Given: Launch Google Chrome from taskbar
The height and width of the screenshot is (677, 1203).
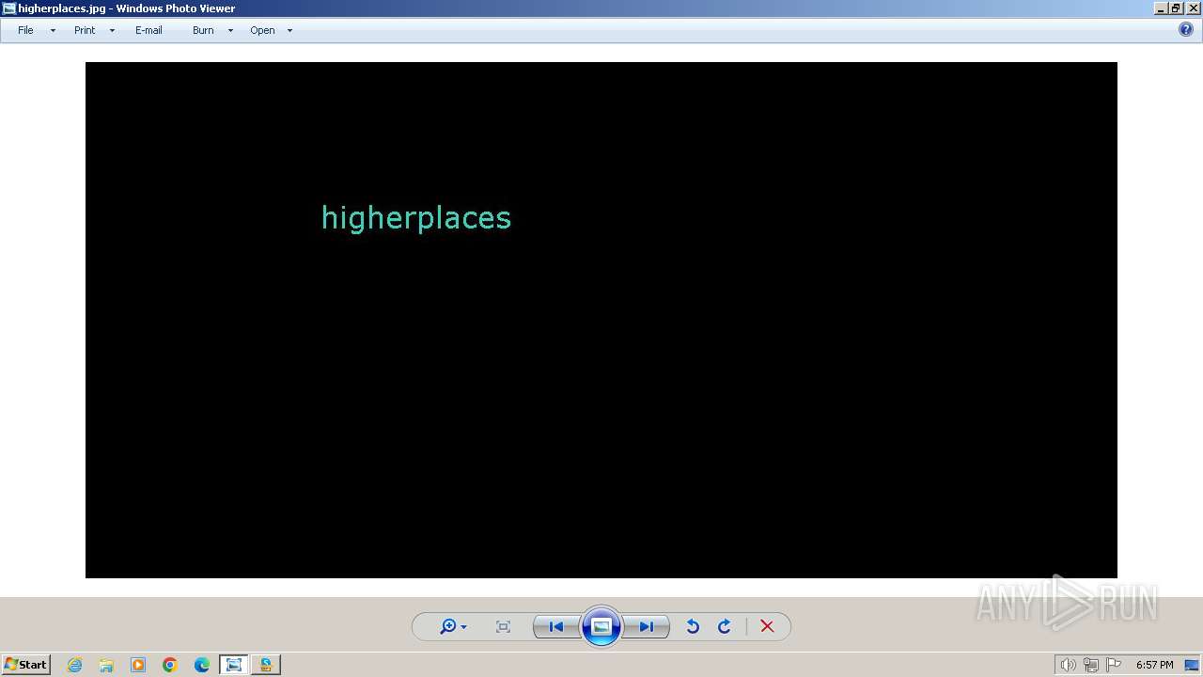Looking at the screenshot, I should pyautogui.click(x=170, y=665).
